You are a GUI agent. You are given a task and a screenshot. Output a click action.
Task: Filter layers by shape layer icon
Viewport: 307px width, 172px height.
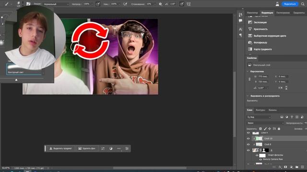(297, 117)
